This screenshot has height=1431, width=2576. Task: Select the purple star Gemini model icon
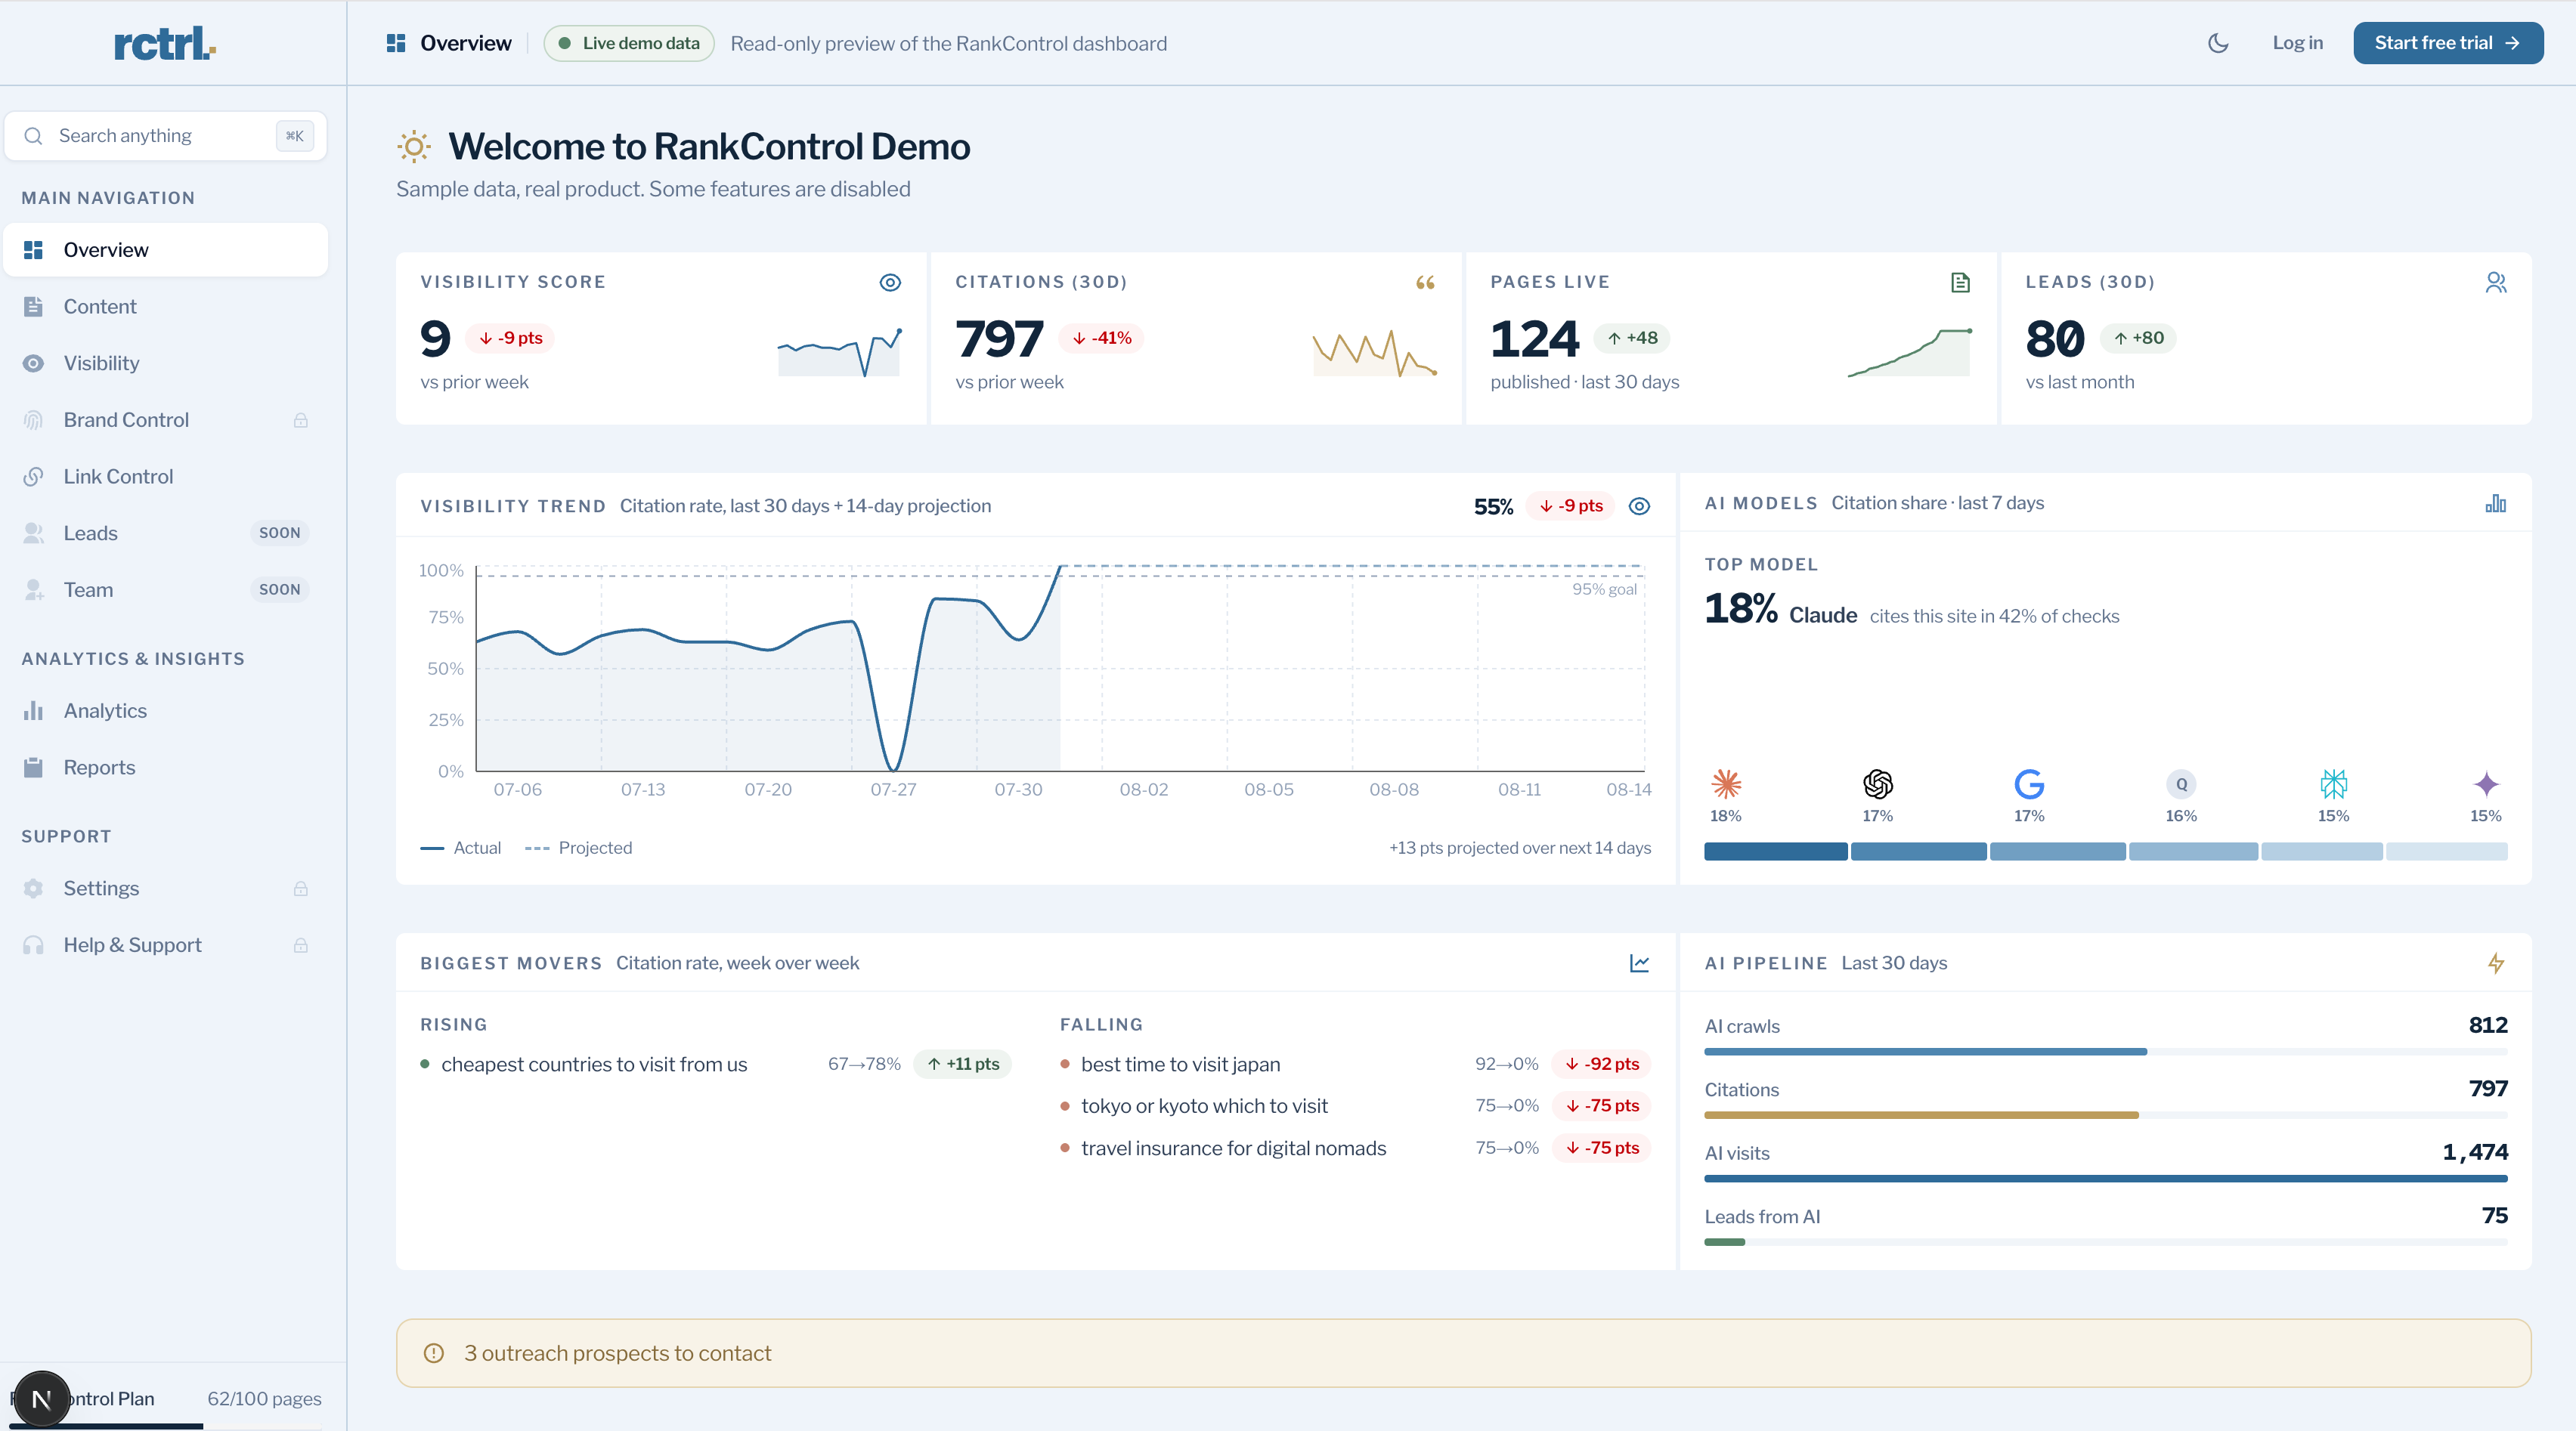[2486, 784]
